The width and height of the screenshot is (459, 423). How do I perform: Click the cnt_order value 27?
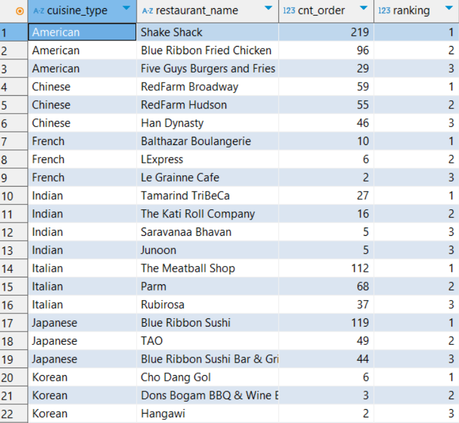(x=326, y=196)
